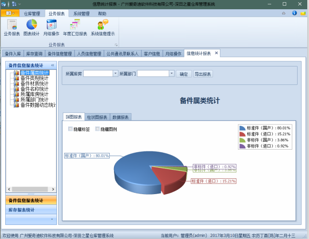This screenshot has height=239, width=309.
Task: Select 所属部门统计 in the tree
Action: (34, 99)
